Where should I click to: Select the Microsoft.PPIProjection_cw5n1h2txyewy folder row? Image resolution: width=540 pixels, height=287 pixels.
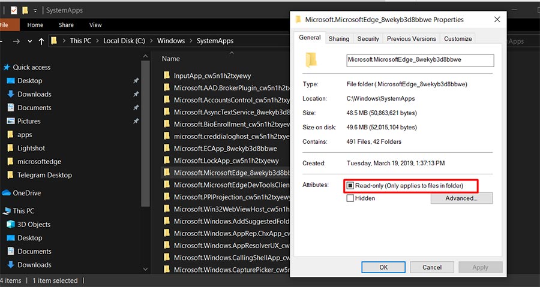[x=226, y=197]
